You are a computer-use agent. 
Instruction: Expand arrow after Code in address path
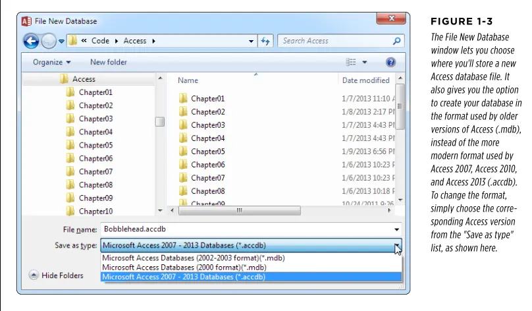(x=117, y=41)
